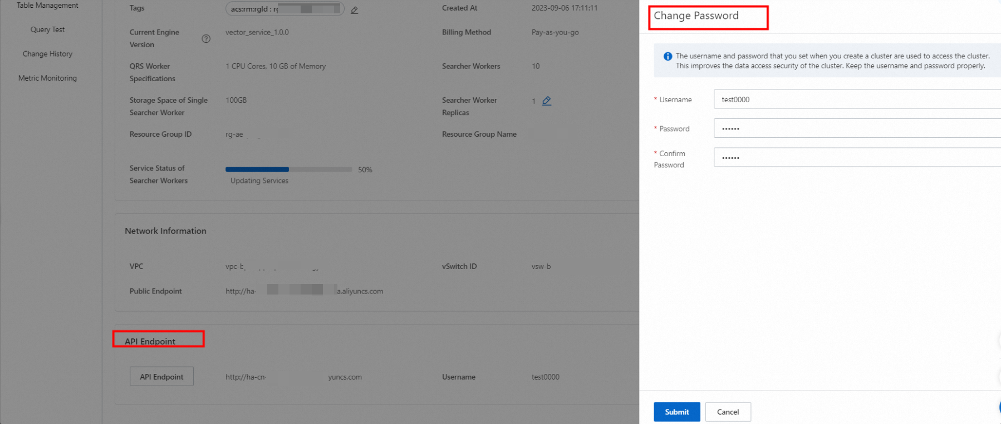Click the help icon next to Current Engine Version
Screen dimensions: 1001x424
(206, 38)
